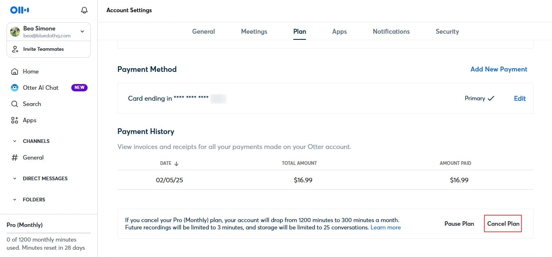Image resolution: width=552 pixels, height=257 pixels.
Task: Open Otter AI Chat
Action: click(x=41, y=88)
